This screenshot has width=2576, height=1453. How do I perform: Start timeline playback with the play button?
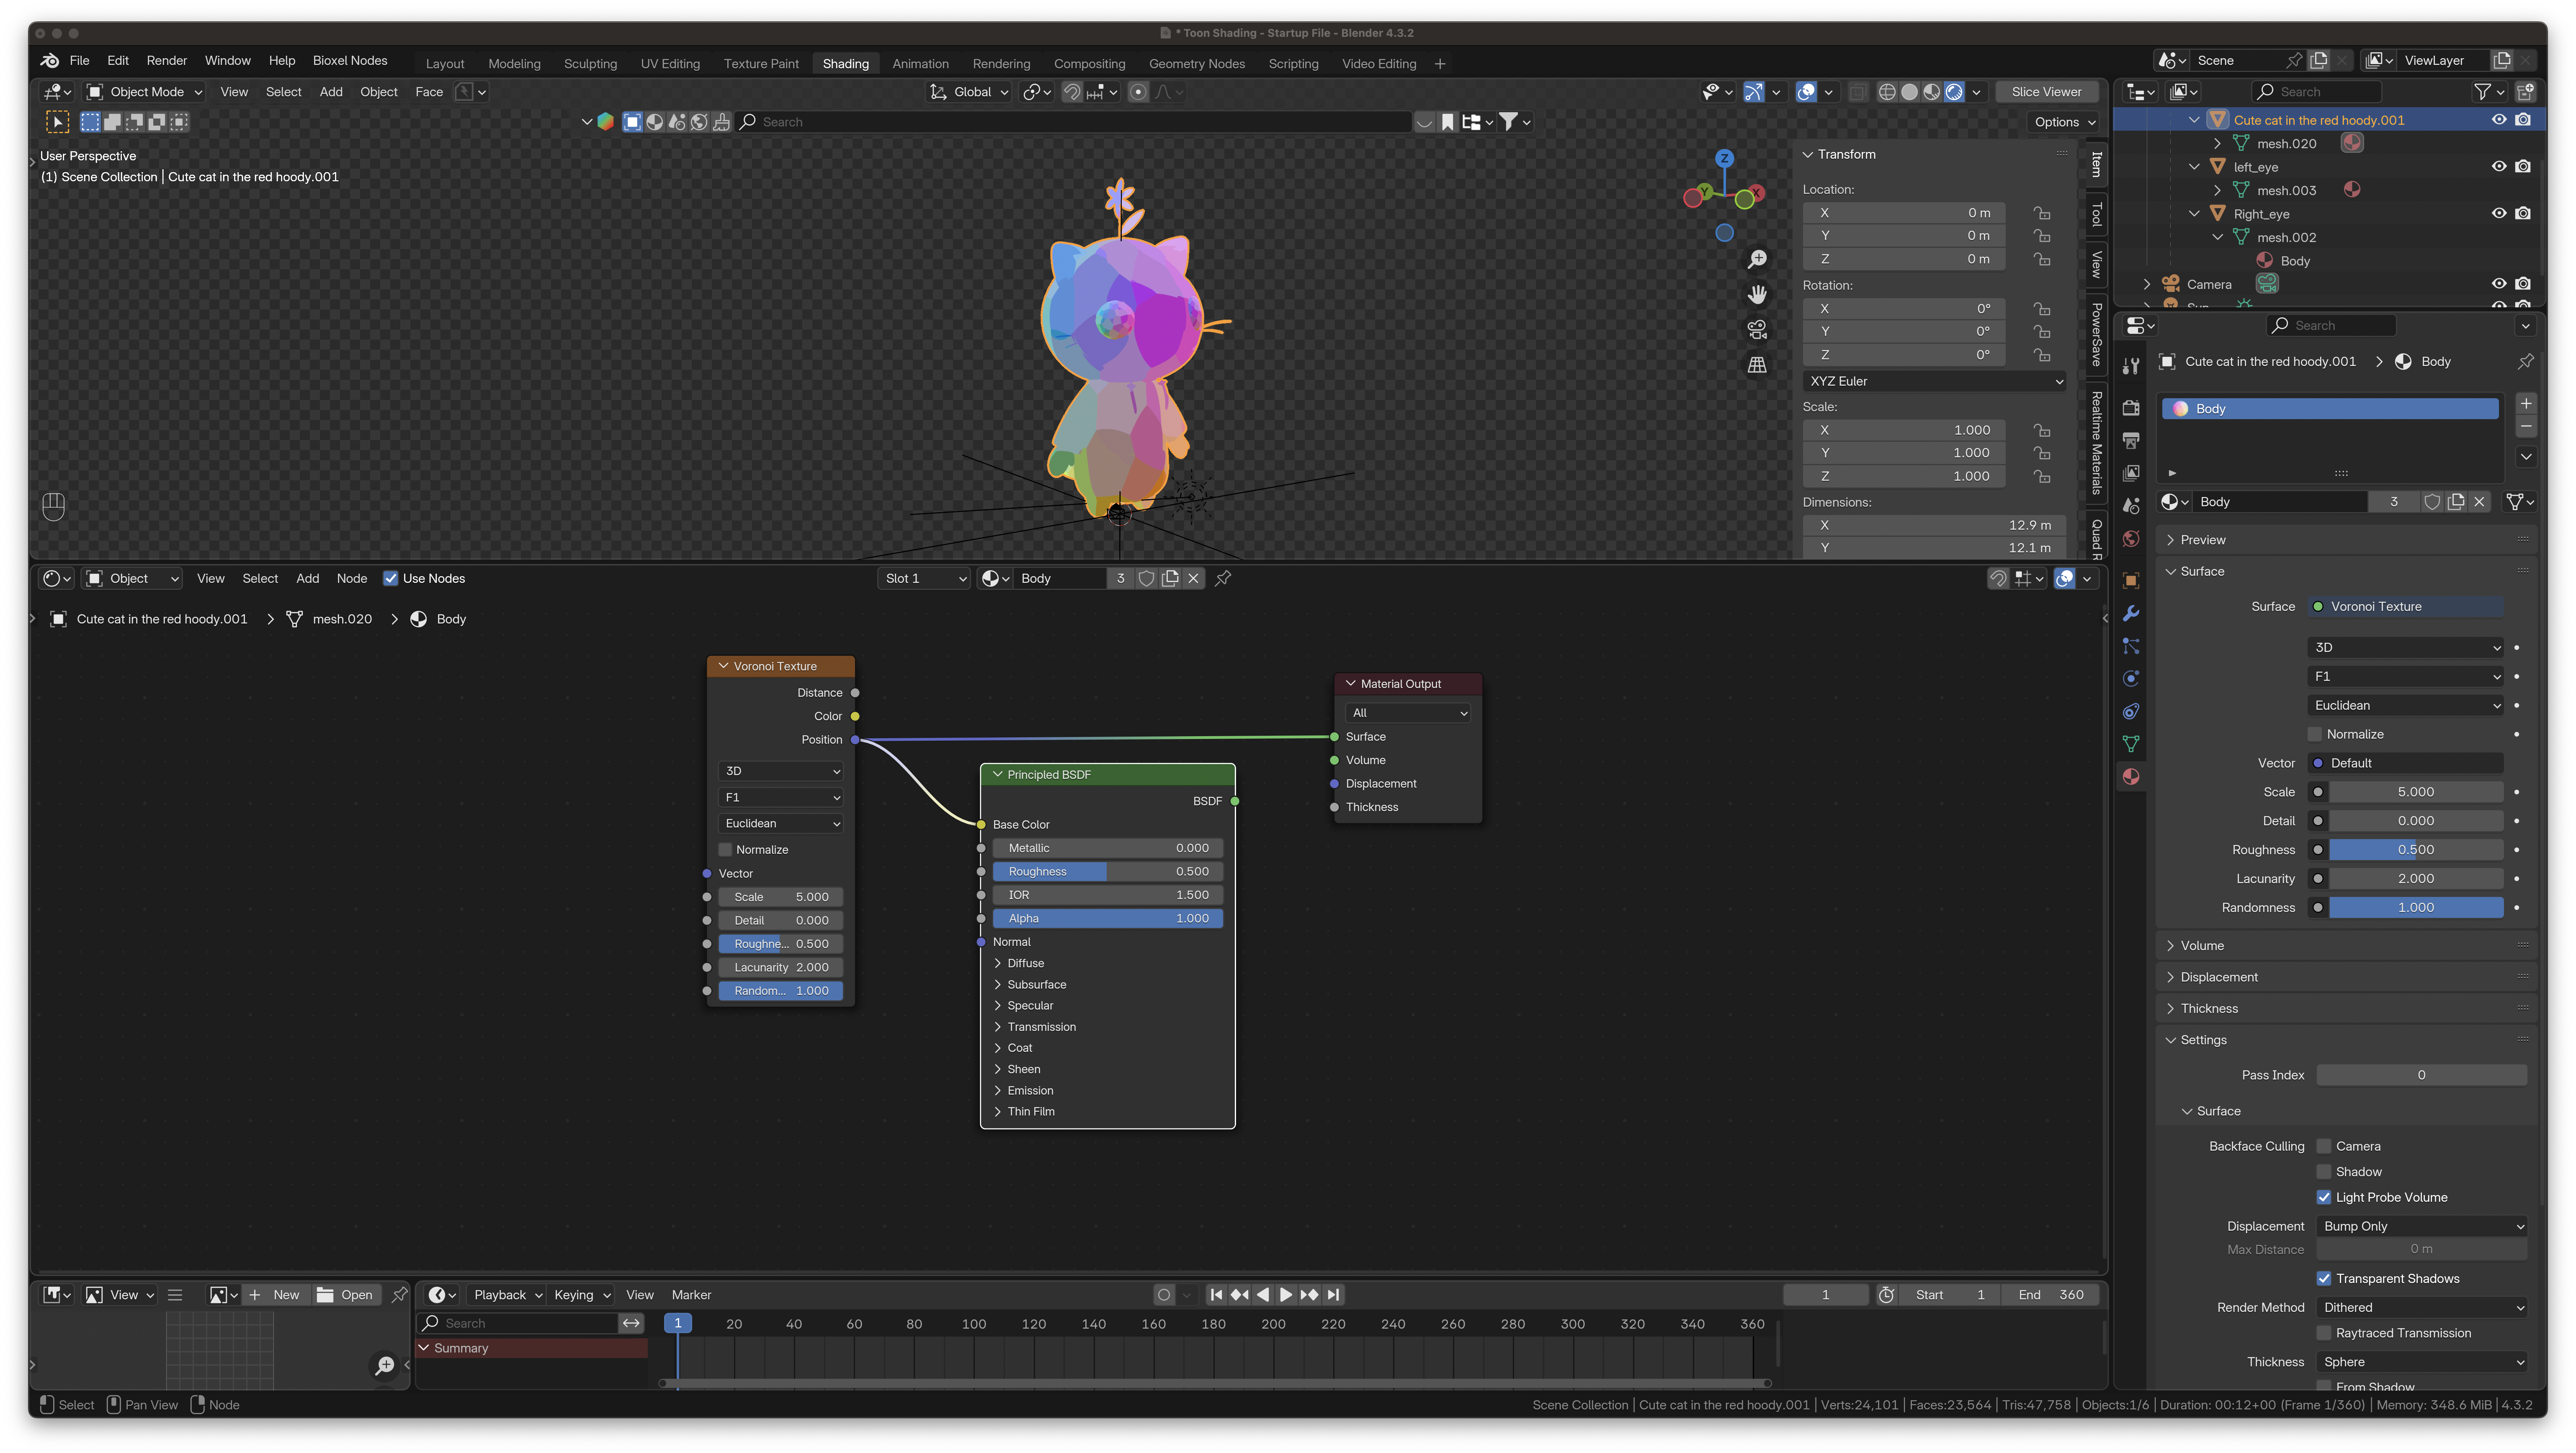point(1286,1295)
